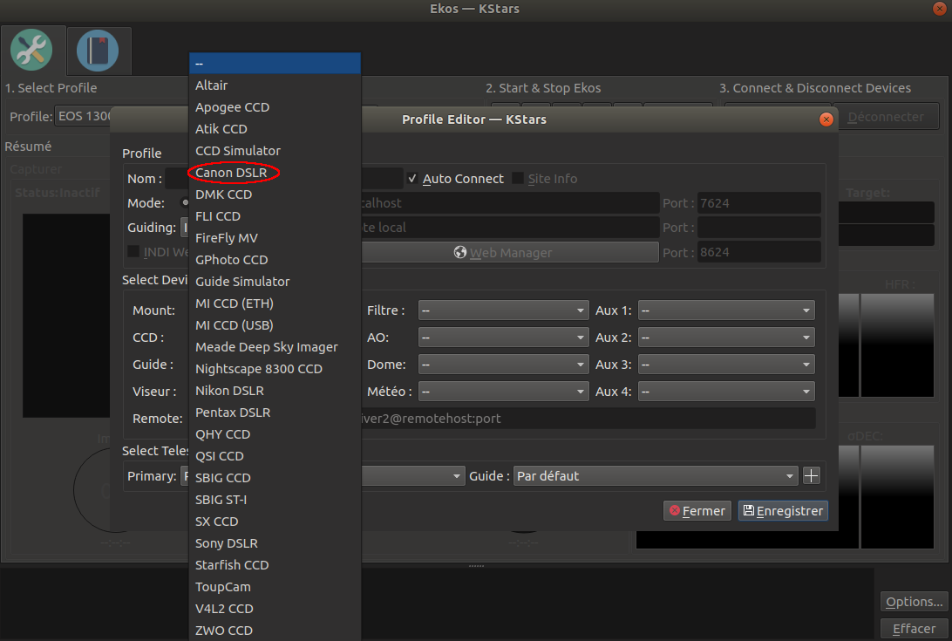The image size is (952, 641).
Task: Add a new guide telescope with plus icon
Action: [x=811, y=476]
